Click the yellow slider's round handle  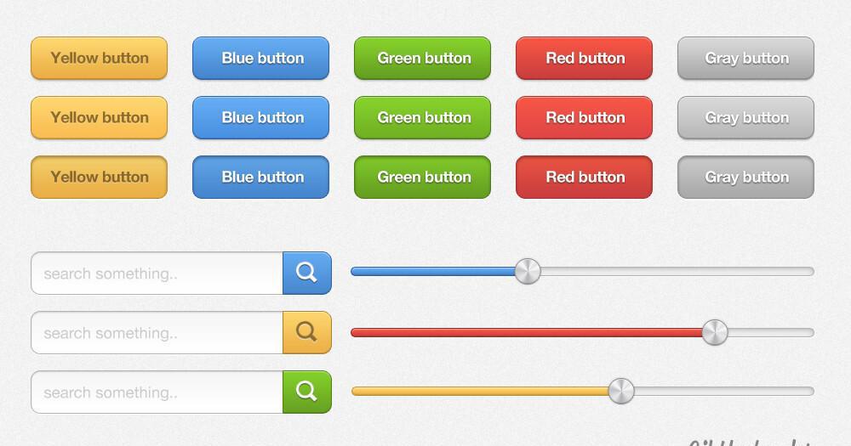pos(621,391)
